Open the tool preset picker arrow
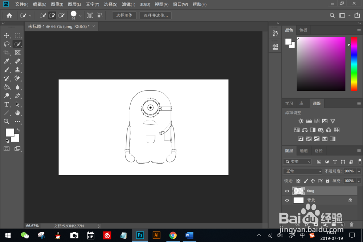Screen dimensions: 363x242 point(30,16)
